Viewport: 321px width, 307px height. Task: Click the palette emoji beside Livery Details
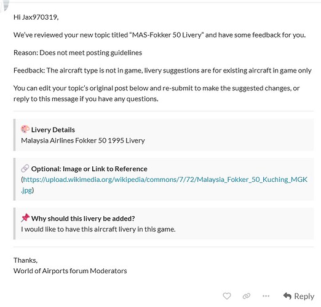click(25, 130)
